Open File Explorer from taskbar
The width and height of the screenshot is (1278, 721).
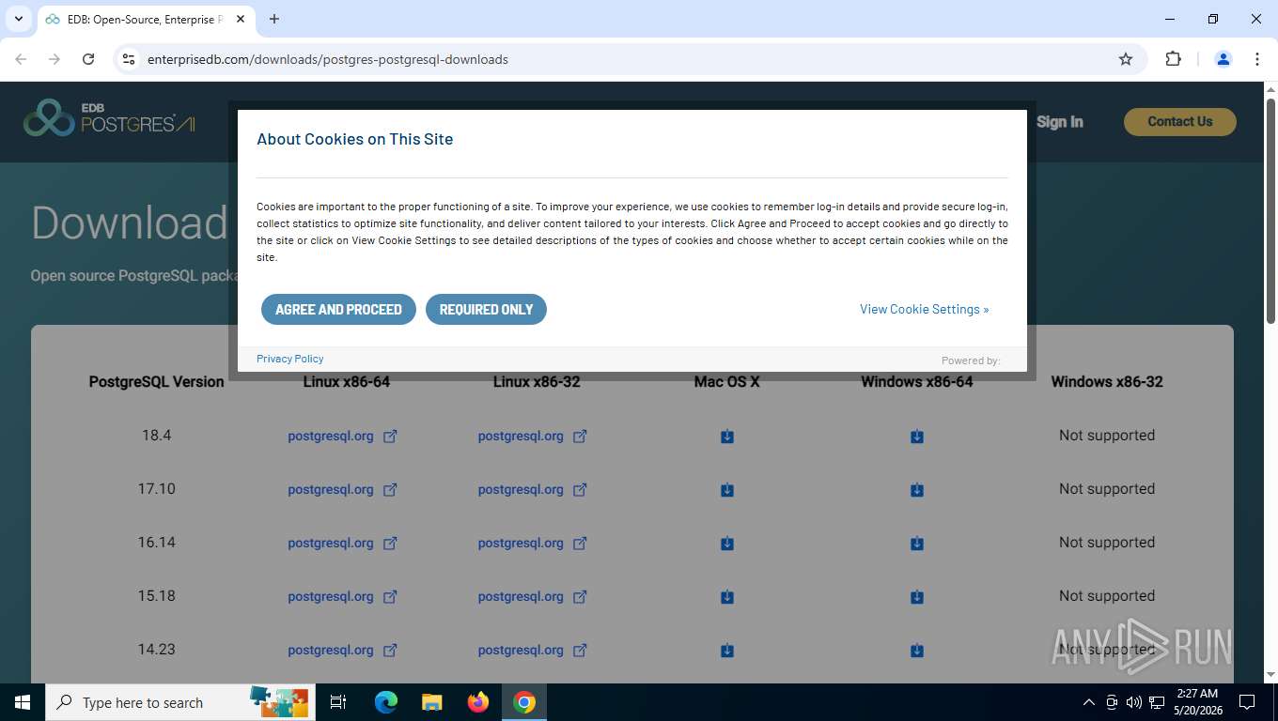coord(431,702)
